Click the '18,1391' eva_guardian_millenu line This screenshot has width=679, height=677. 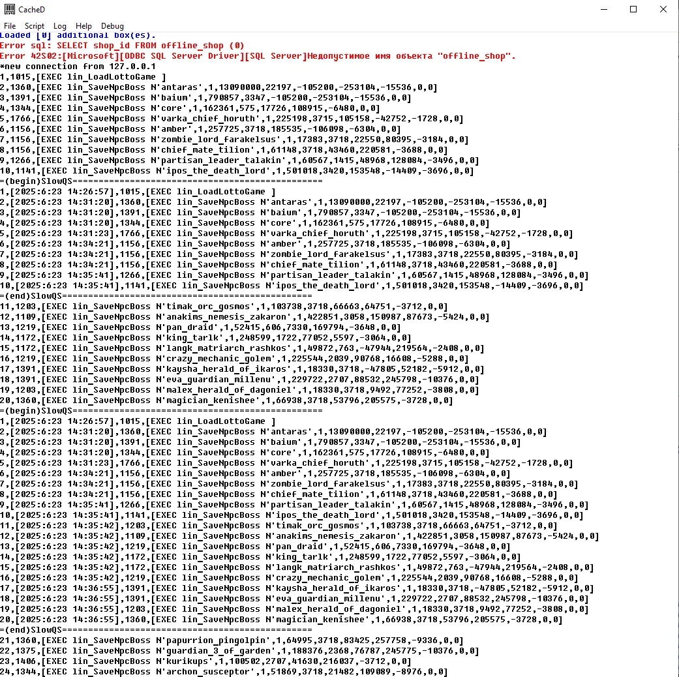(239, 380)
